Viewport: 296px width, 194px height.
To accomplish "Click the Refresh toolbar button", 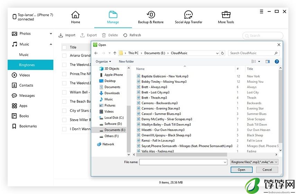I will coord(132,35).
